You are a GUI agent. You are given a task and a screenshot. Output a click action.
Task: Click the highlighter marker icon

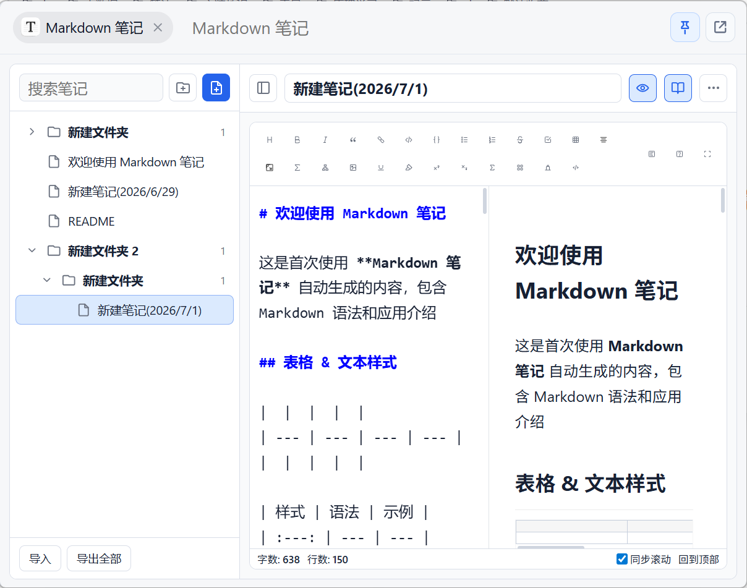pyautogui.click(x=409, y=168)
